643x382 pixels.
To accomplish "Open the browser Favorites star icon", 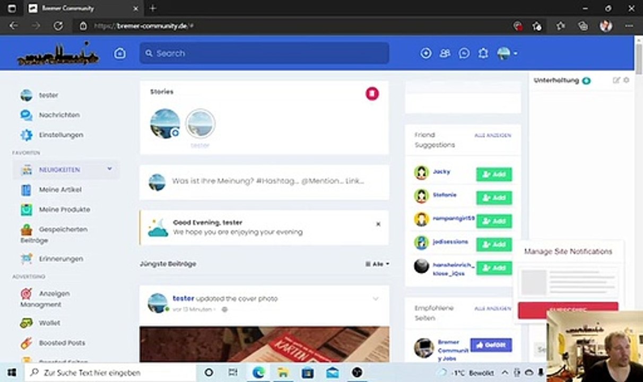I will 561,25.
